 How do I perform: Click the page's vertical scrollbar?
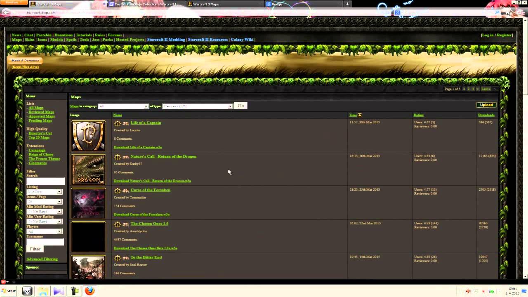525,148
